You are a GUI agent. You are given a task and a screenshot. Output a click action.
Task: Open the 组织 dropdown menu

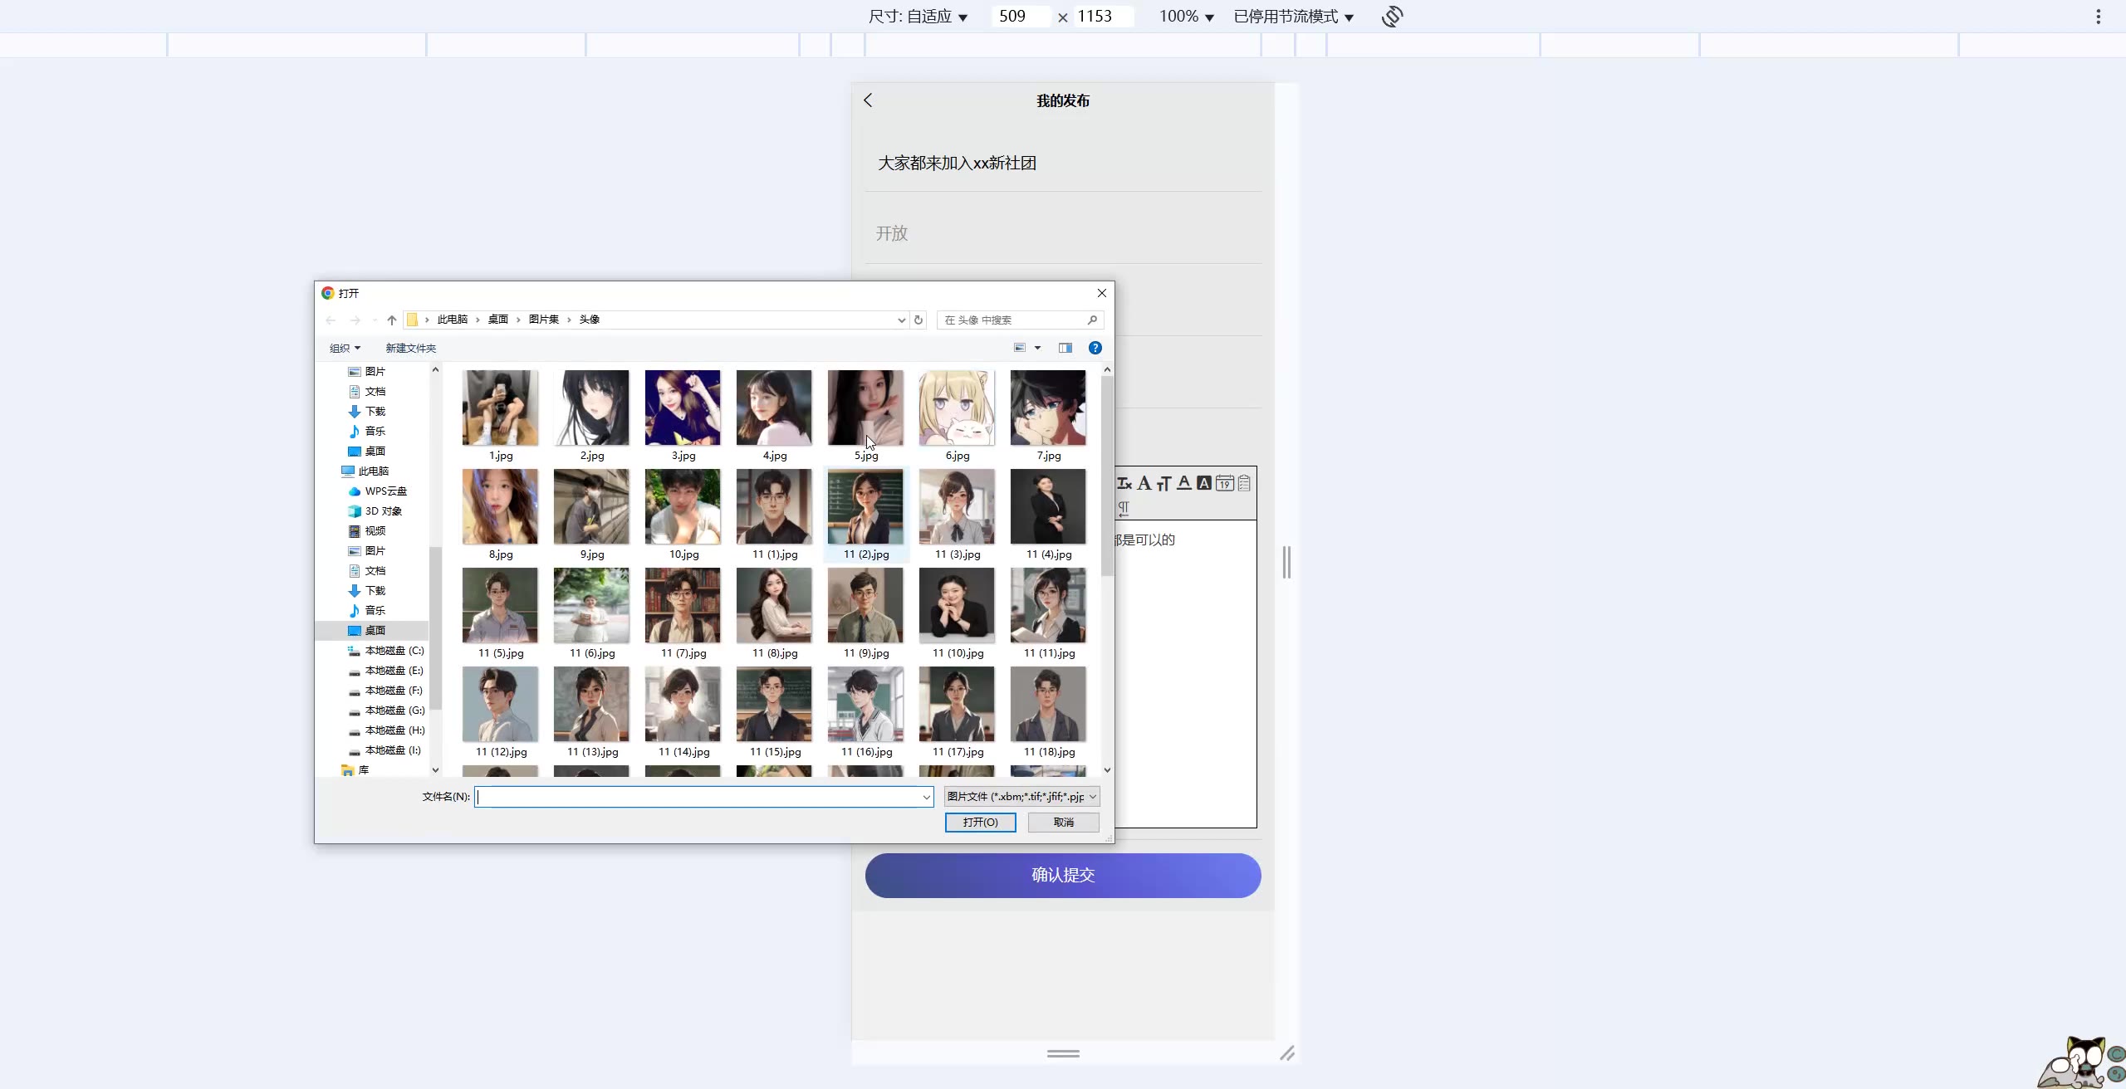tap(345, 348)
